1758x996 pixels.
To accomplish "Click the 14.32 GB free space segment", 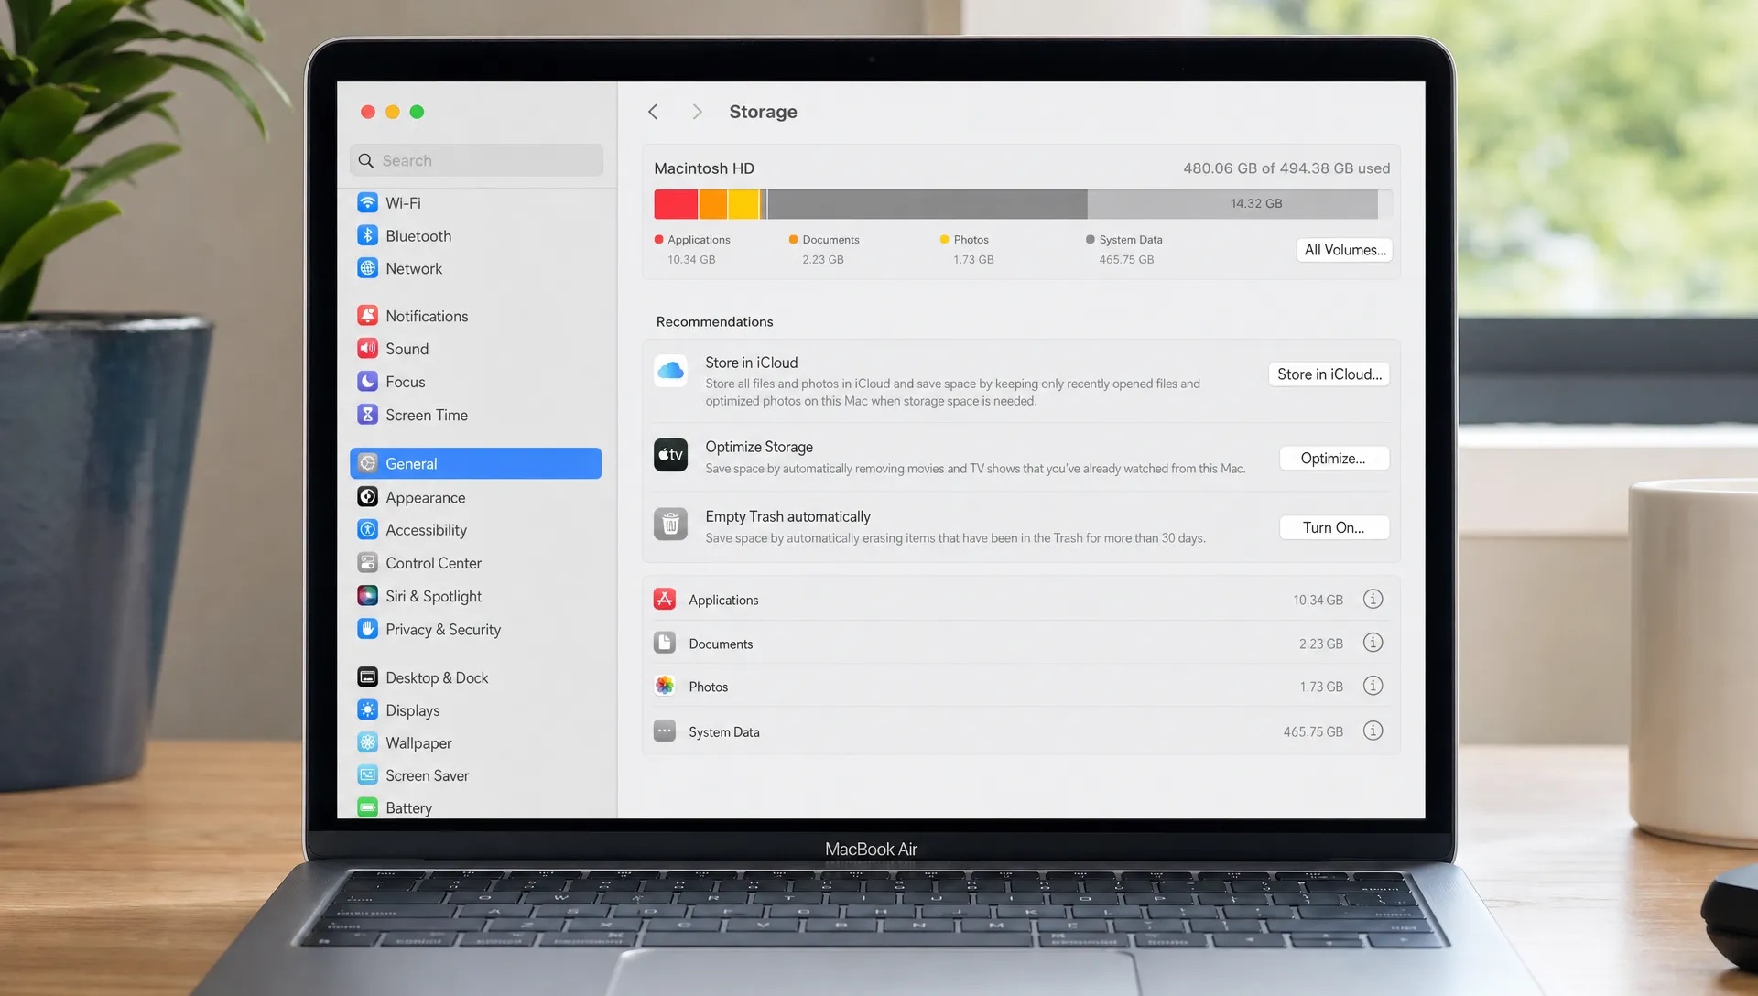I will tap(1232, 204).
